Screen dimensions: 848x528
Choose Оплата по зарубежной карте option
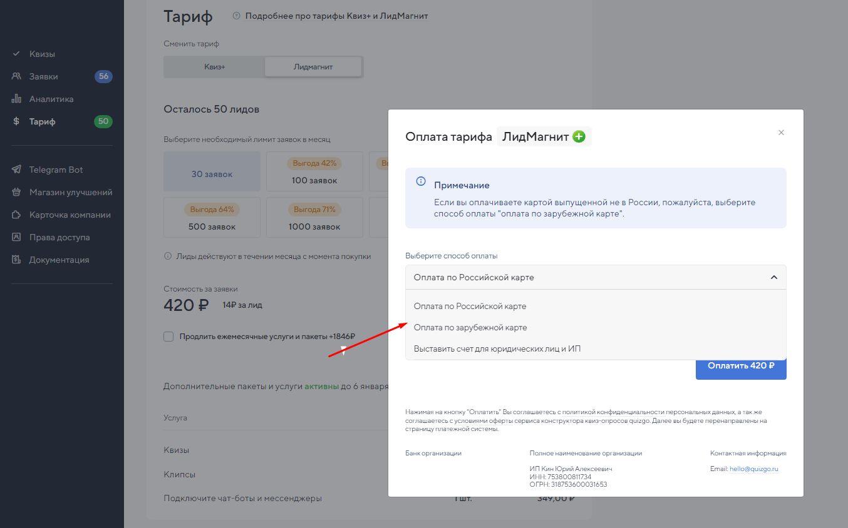596,327
